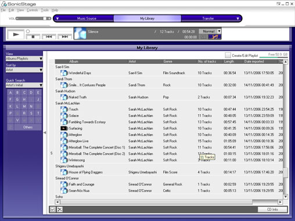295x221 pixels.
Task: Open the Edit menu
Action: [11, 10]
